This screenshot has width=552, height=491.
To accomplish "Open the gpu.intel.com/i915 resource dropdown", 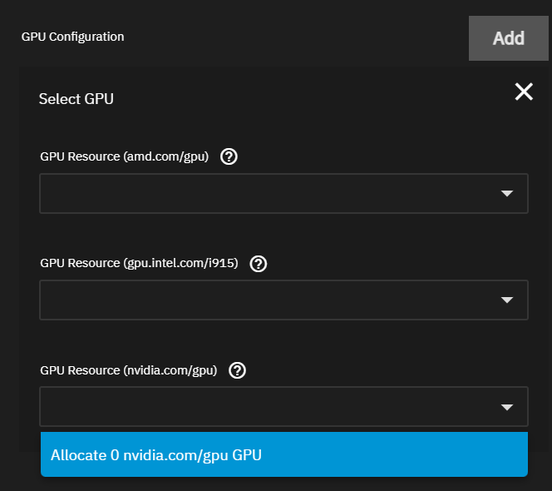I will 283,300.
